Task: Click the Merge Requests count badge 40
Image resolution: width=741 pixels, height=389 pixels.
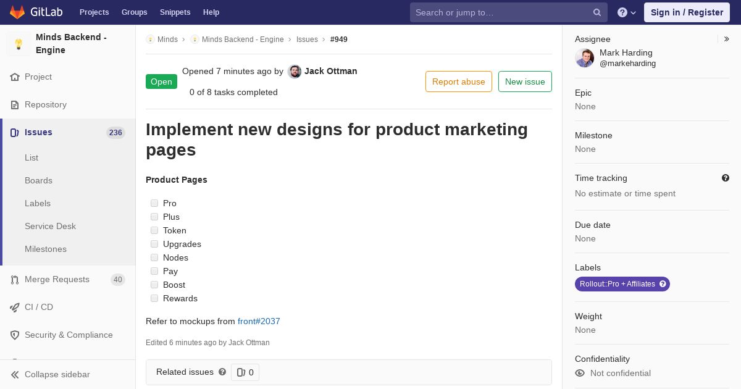Action: pos(118,280)
